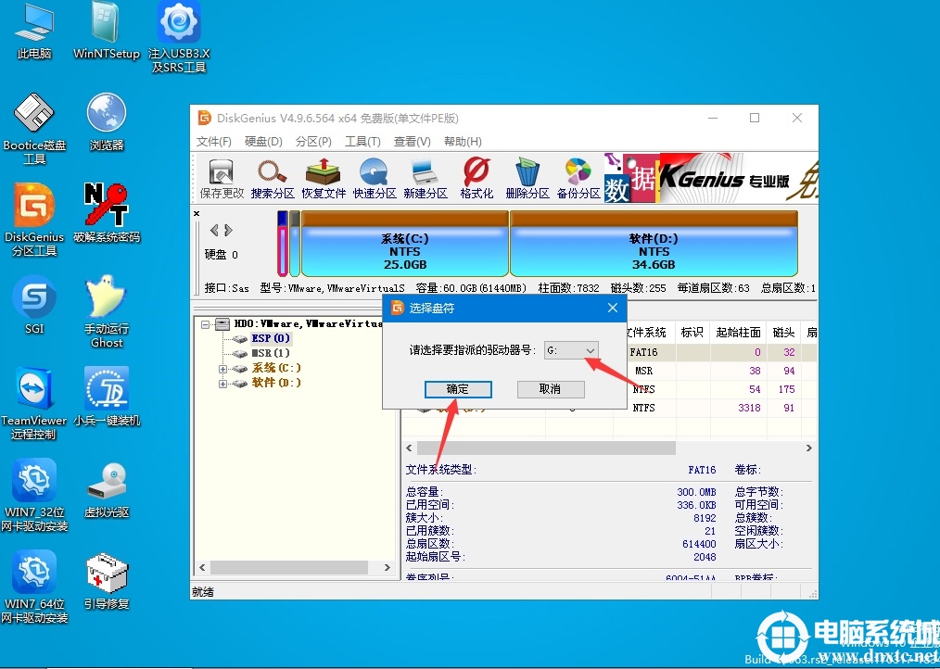Open the 查看(V) menu
The image size is (940, 669).
[413, 142]
